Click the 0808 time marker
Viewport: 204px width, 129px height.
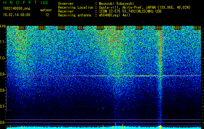pos(158,28)
